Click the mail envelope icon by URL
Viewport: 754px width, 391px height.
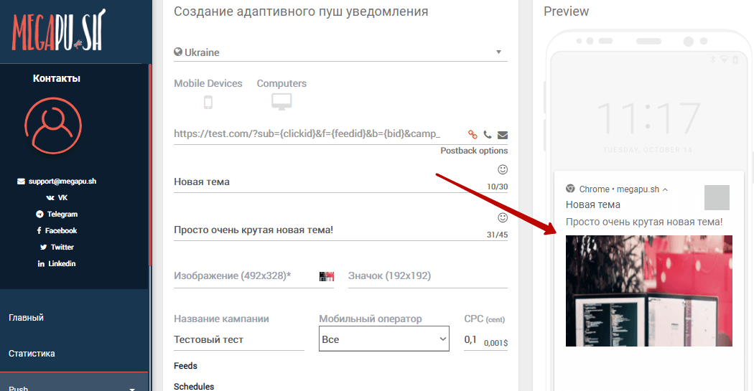[503, 135]
